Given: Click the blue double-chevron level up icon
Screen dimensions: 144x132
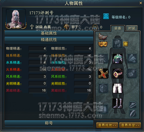Looking at the screenshot, I should click(106, 16).
